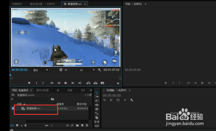Switch to the 效果 tab
Screen dimensions: 216x131
[x=83, y=90]
